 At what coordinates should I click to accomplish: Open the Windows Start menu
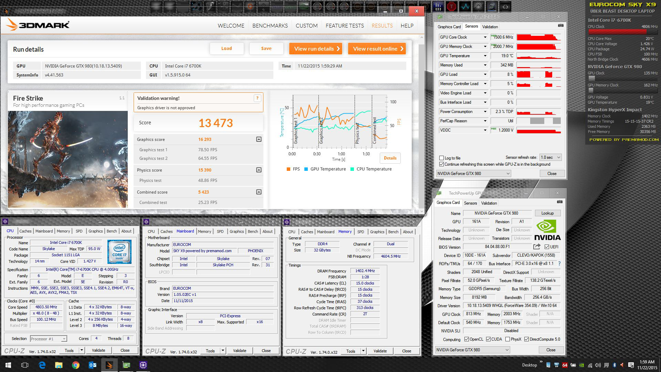tap(8, 365)
